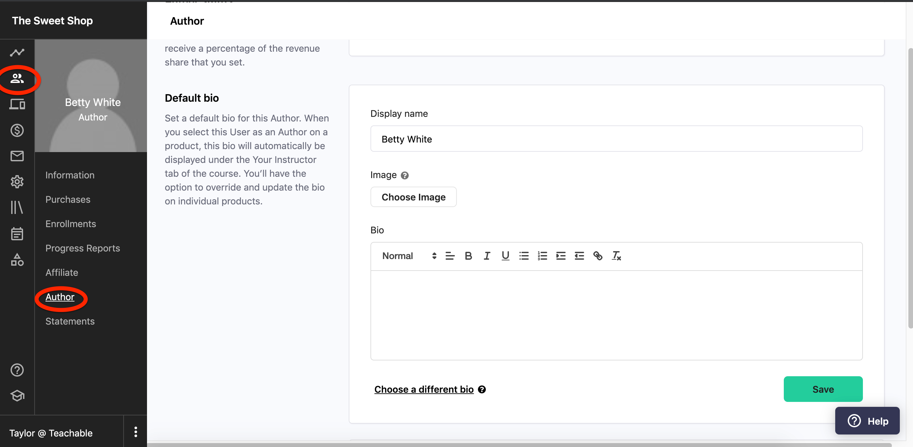Open the Users icon in sidebar
The height and width of the screenshot is (447, 913).
[x=17, y=79]
